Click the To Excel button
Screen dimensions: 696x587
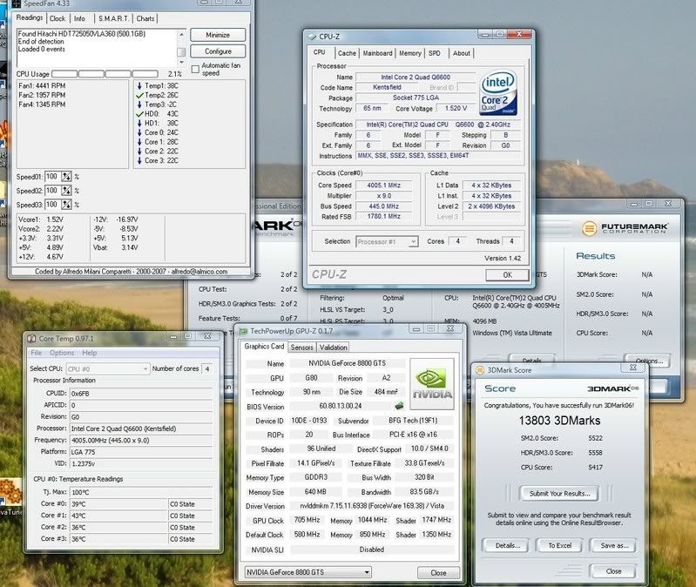click(x=560, y=546)
